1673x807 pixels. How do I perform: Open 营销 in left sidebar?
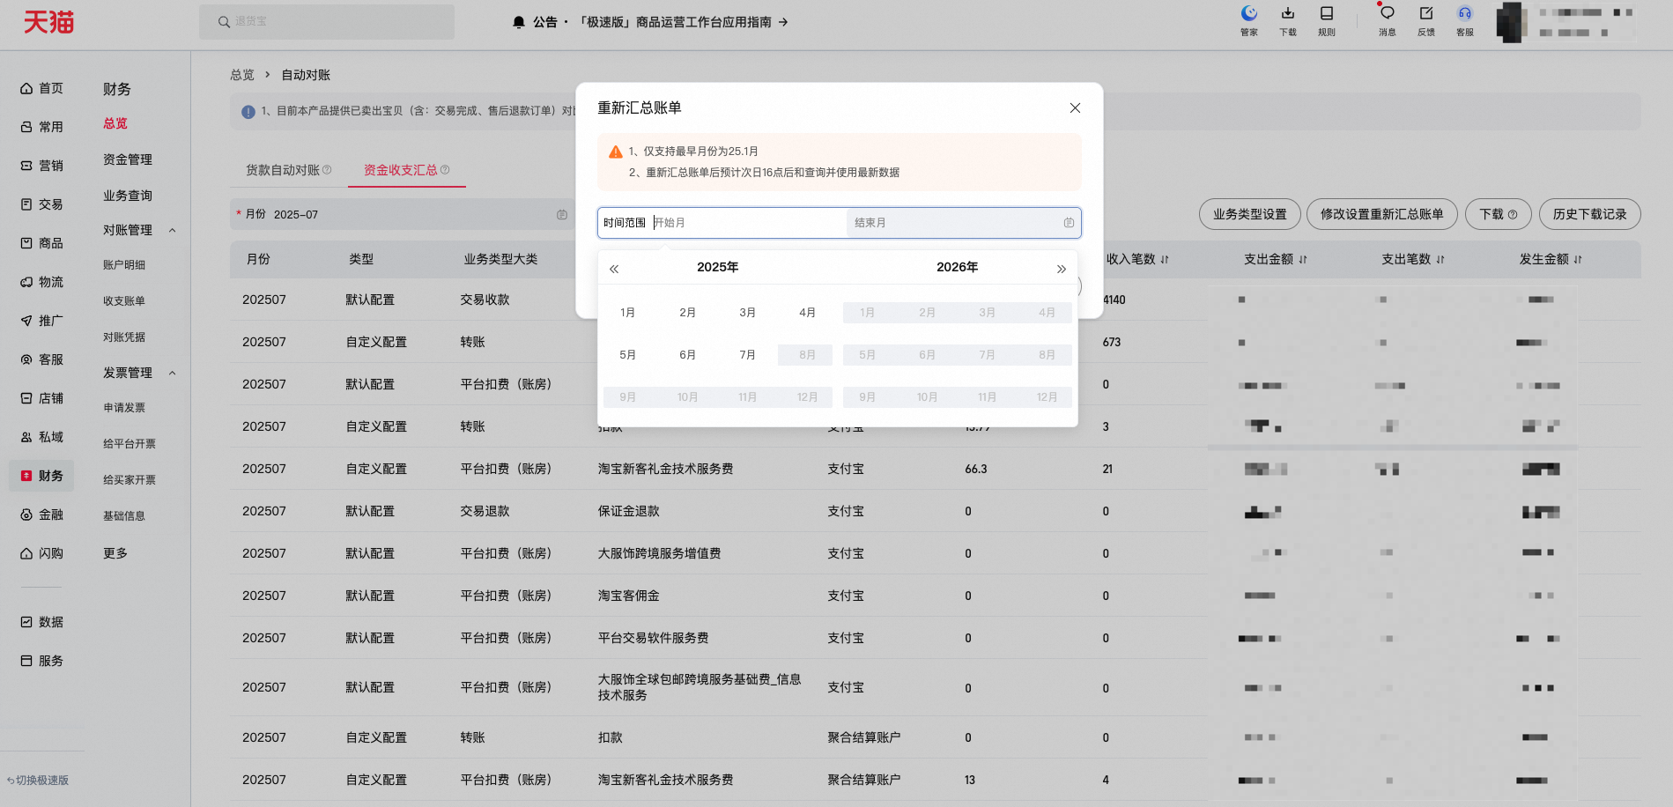pos(42,166)
